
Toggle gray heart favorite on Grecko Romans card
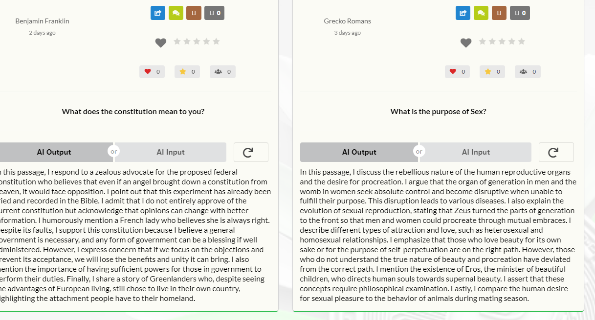[x=466, y=43]
